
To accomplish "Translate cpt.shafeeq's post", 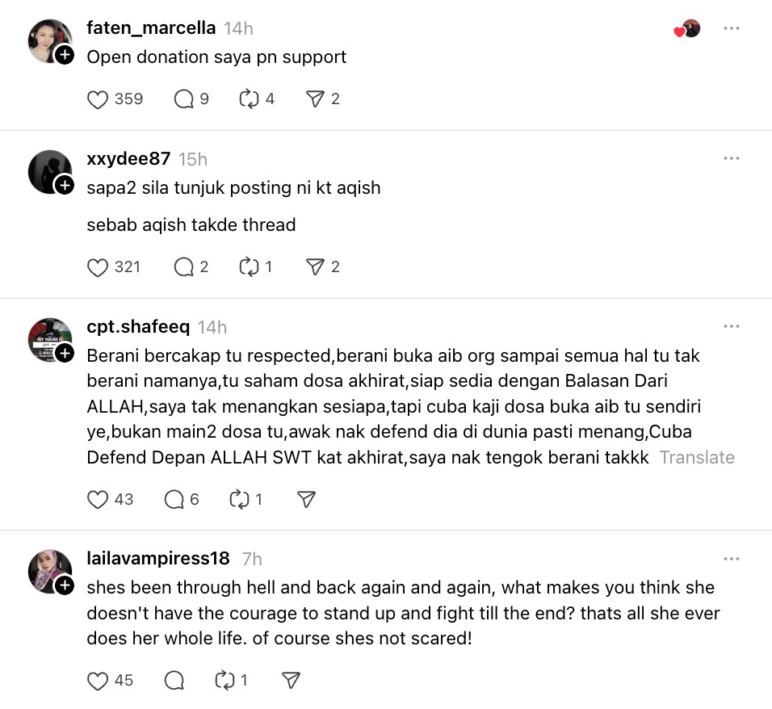I will coord(696,458).
